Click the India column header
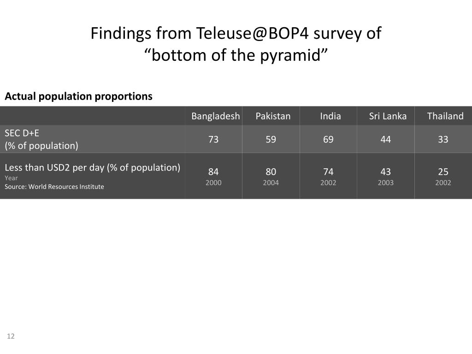This screenshot has width=472, height=354. point(330,116)
